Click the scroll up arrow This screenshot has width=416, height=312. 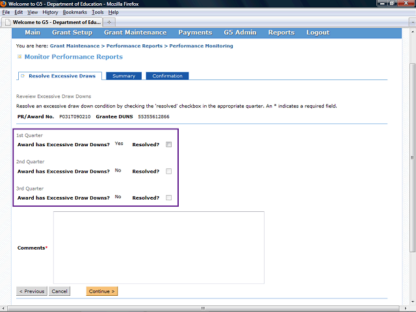[x=412, y=32]
